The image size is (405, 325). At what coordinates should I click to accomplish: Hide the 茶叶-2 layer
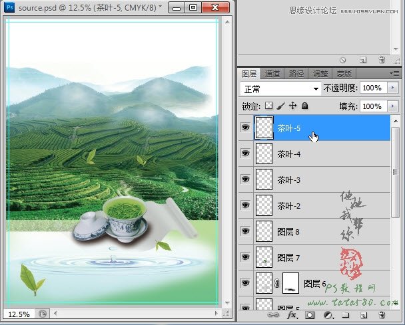point(245,205)
